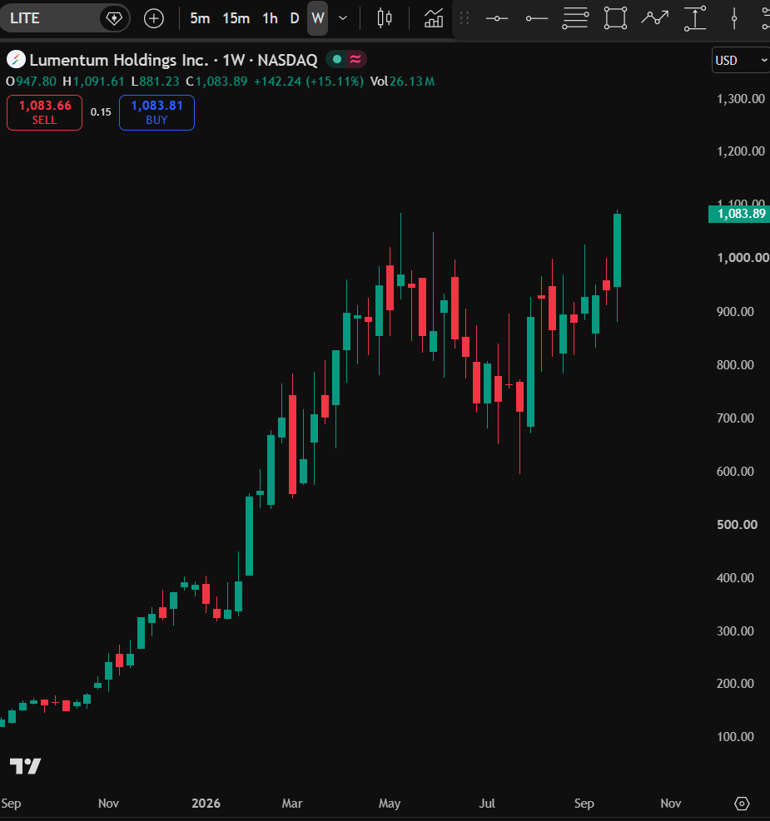This screenshot has width=770, height=821.
Task: Click the +142.24 (+15.11%) change value
Action: tap(309, 82)
